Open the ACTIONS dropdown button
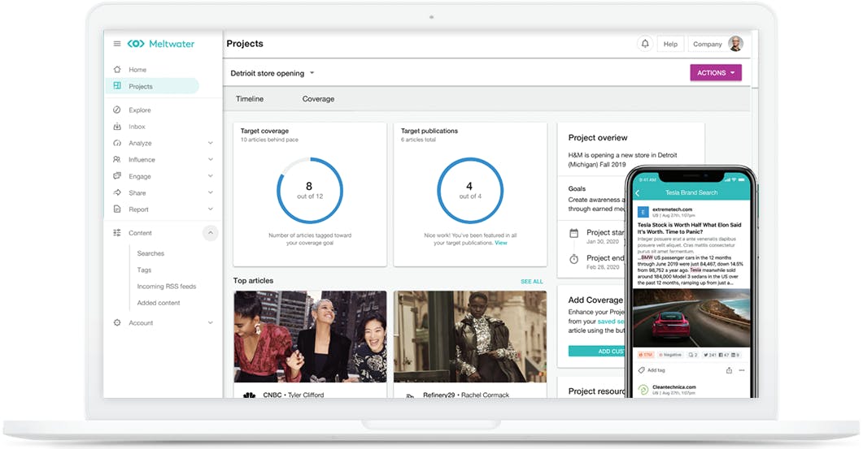Viewport: 863px width, 449px height. pos(716,72)
